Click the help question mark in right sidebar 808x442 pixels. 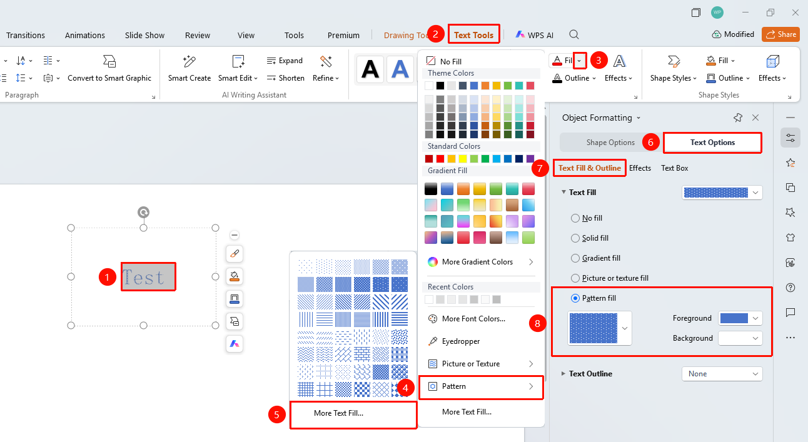coord(790,288)
